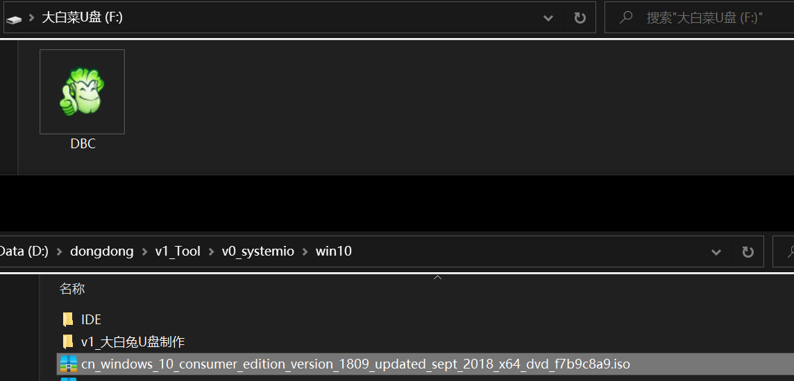Refresh the win10 folder view

(x=747, y=251)
